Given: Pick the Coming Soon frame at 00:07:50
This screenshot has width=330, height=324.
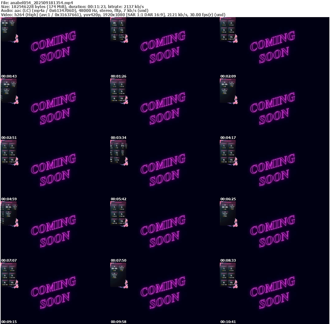Looking at the screenshot, I should (x=165, y=232).
